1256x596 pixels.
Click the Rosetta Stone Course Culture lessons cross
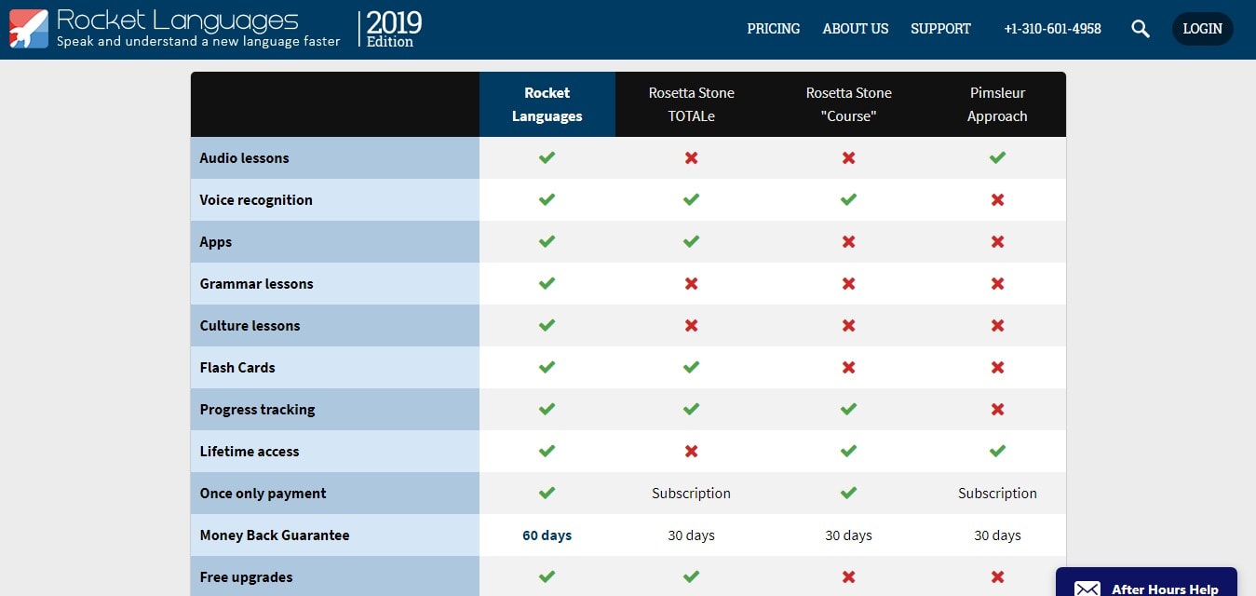coord(848,326)
